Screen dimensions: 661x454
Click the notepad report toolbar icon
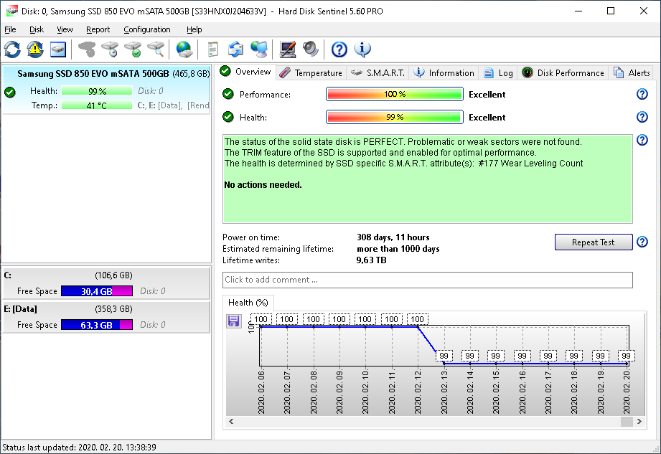click(x=213, y=49)
